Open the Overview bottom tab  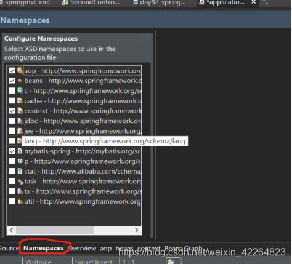pyautogui.click(x=82, y=249)
